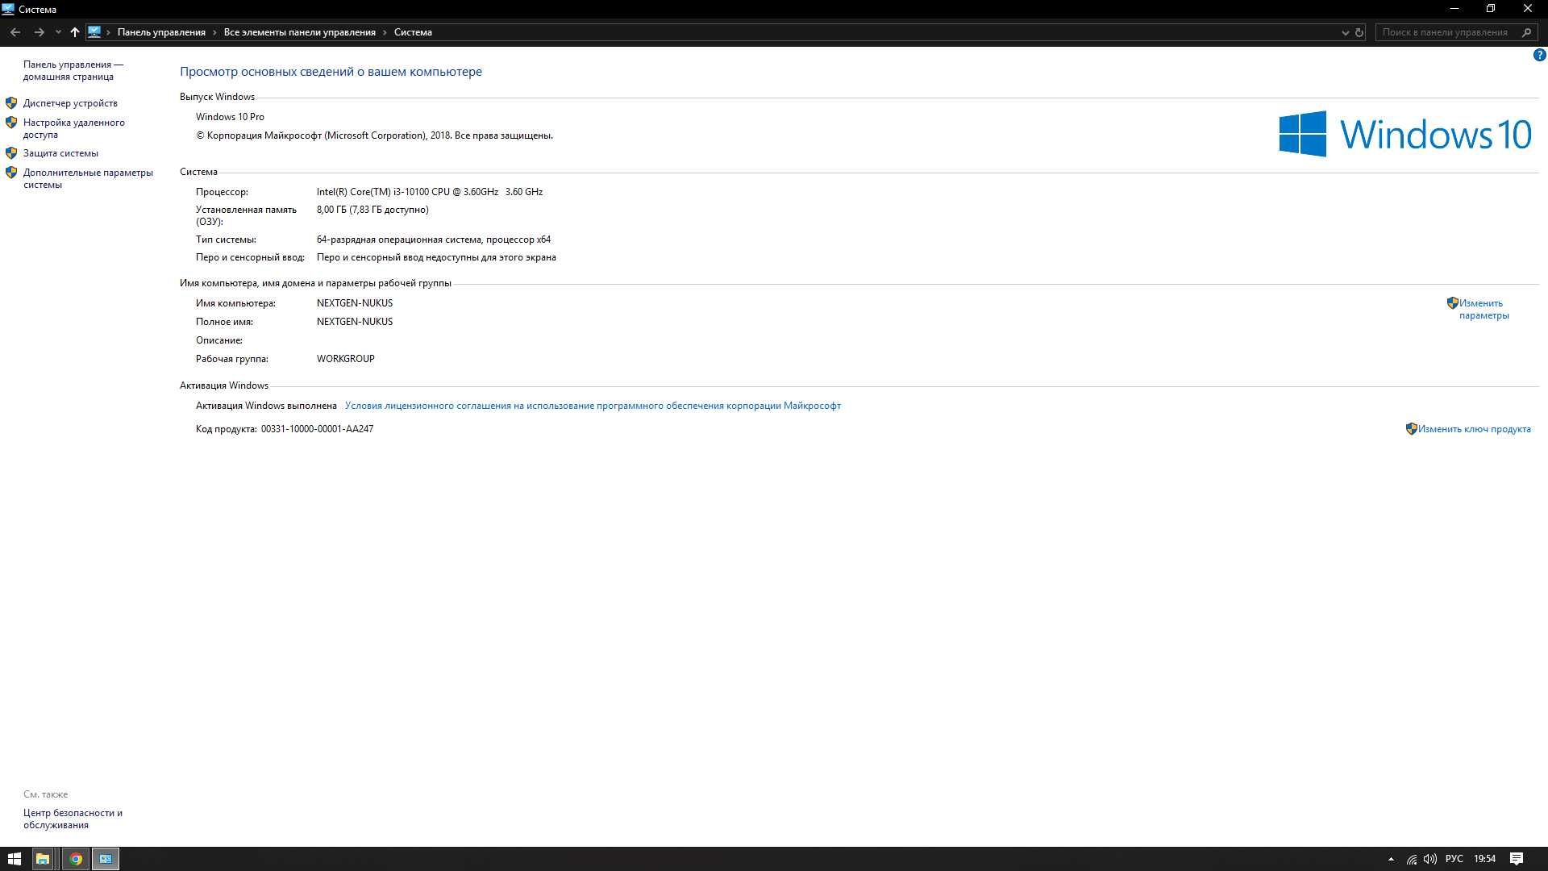Open Диспетчер устройств link
Image resolution: width=1548 pixels, height=871 pixels.
pyautogui.click(x=70, y=103)
